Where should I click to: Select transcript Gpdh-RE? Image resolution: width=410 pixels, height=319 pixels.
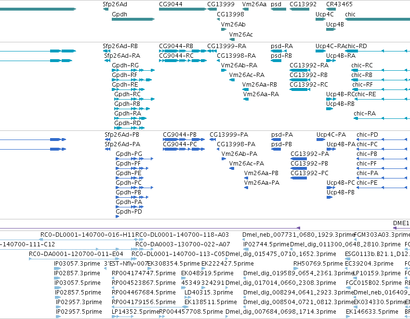pos(125,85)
